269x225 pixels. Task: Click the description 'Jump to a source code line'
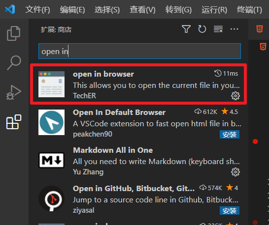[156, 200]
